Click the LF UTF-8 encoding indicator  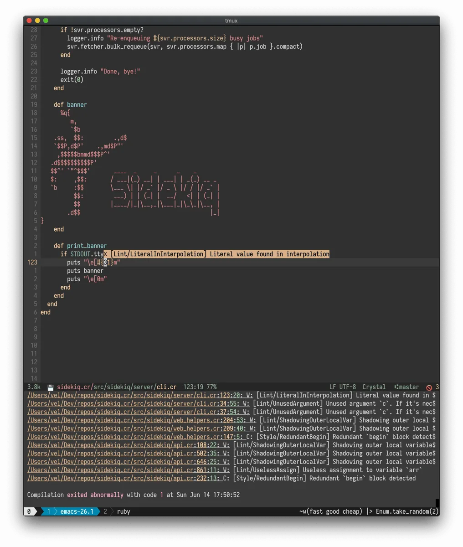tap(343, 387)
